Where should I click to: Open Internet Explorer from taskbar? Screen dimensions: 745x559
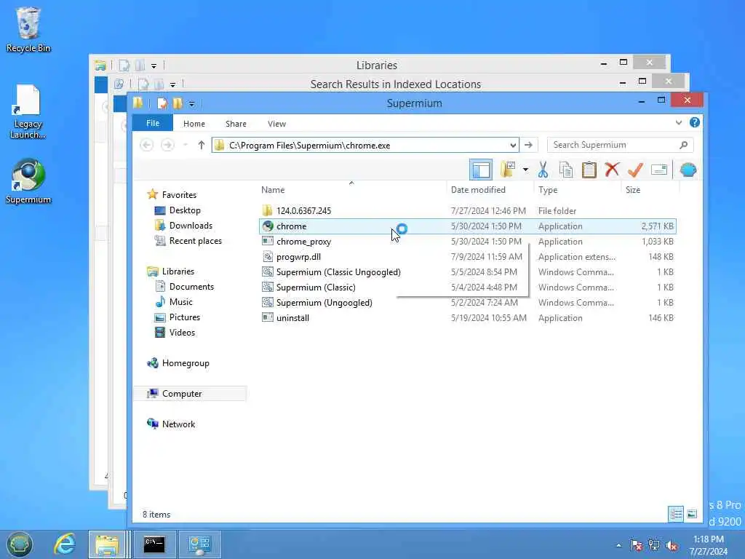point(65,544)
